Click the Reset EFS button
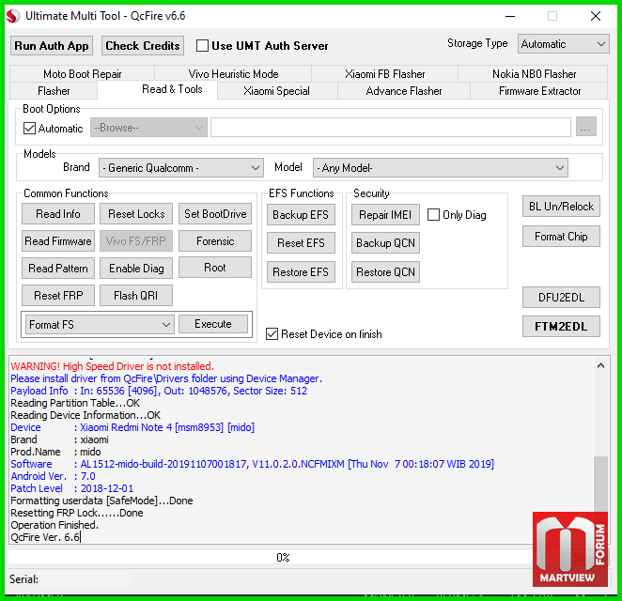This screenshot has height=601, width=622. 301,242
